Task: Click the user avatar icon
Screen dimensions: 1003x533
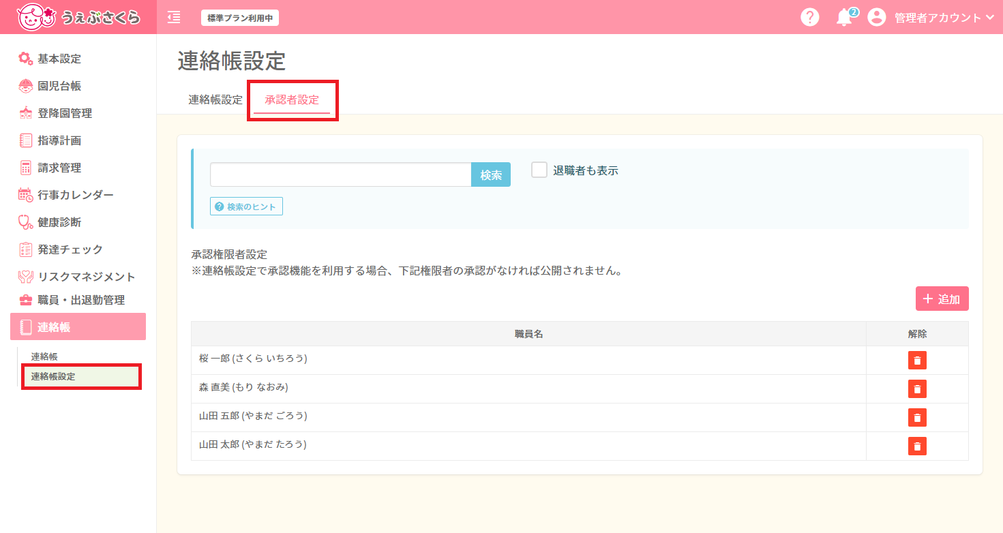Action: 876,17
